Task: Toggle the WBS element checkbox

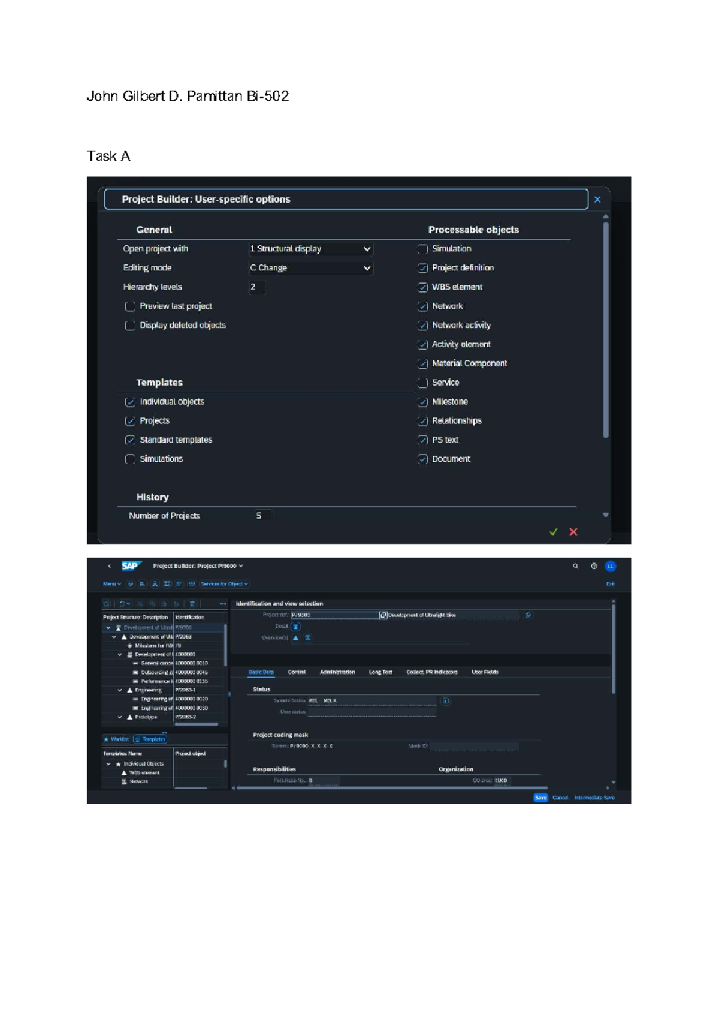Action: pyautogui.click(x=422, y=287)
